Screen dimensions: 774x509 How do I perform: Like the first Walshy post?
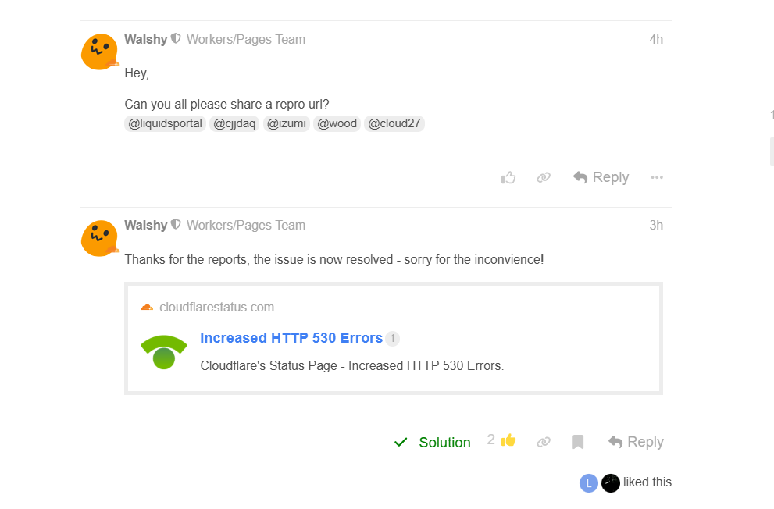tap(508, 178)
